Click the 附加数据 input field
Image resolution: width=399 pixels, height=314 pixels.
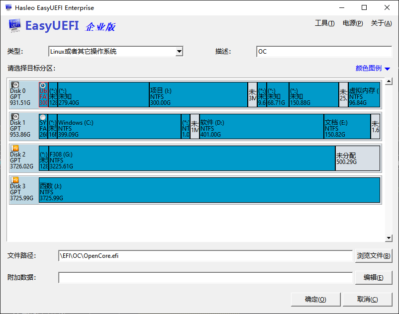coord(205,277)
